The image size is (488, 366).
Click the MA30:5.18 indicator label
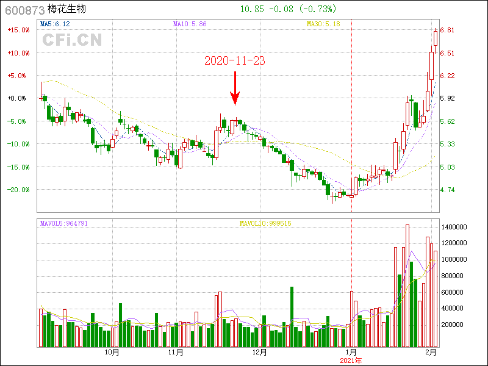click(x=323, y=24)
